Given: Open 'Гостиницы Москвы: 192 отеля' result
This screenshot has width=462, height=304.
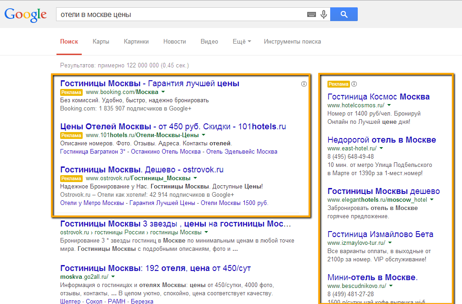Looking at the screenshot, I should click(155, 268).
